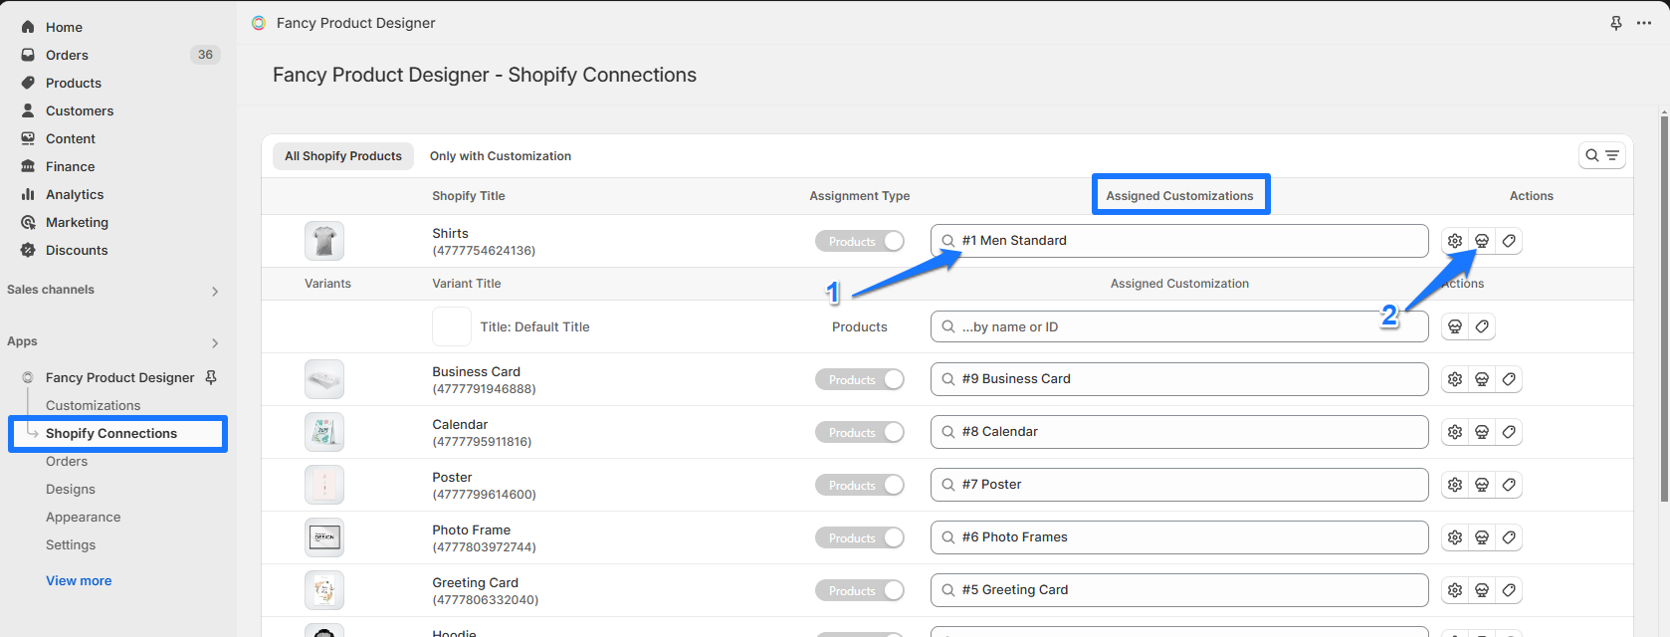Open settings gear for Business Card row

click(x=1455, y=379)
